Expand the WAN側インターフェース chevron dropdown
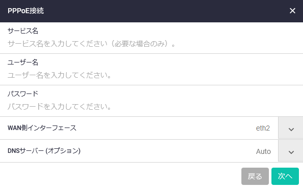Screen dimensions: 303x190 pyautogui.click(x=291, y=128)
